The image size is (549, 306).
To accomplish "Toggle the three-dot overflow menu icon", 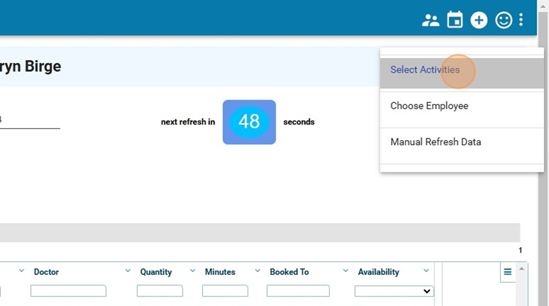I will [521, 20].
